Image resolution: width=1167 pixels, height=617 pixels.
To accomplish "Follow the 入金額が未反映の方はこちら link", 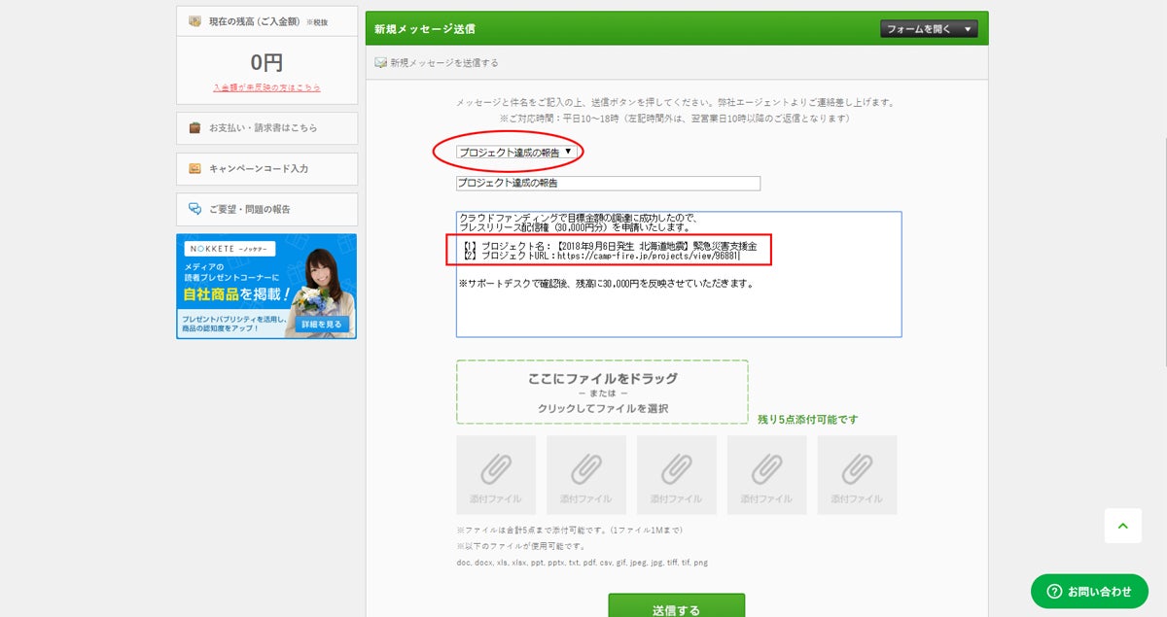I will [x=265, y=86].
